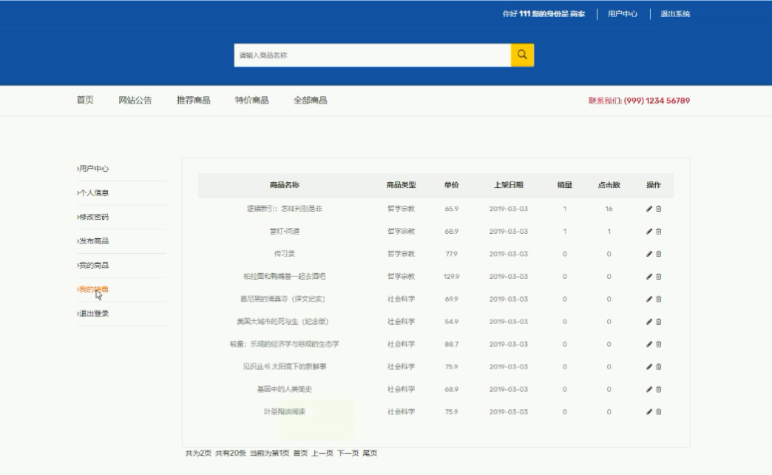The width and height of the screenshot is (772, 475).
Task: Click 退出系统 in the top header
Action: (675, 14)
